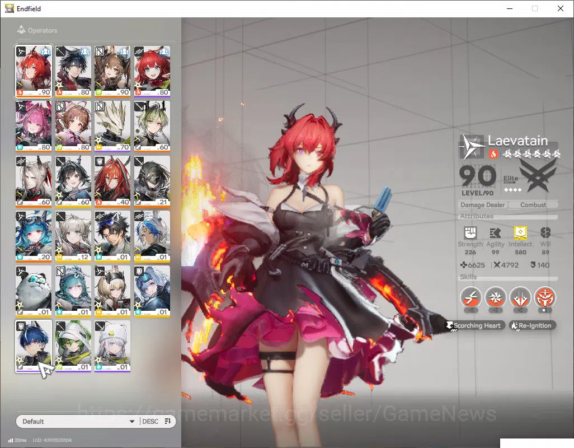Click the highlighted Intellect attribute icon
The height and width of the screenshot is (448, 574).
coord(520,232)
